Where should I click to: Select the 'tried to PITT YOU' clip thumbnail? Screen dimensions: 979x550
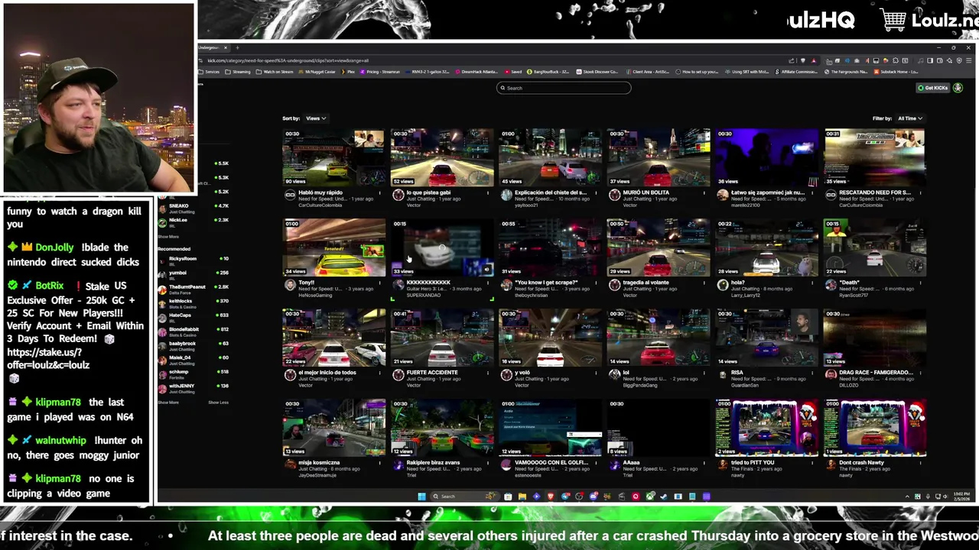click(x=766, y=428)
